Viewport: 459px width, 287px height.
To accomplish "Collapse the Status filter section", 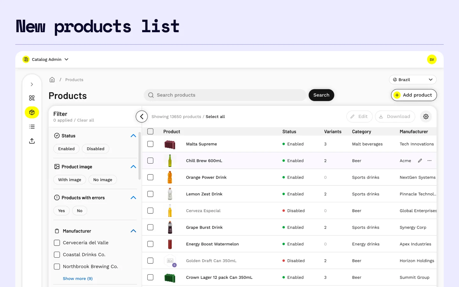I will click(x=133, y=136).
